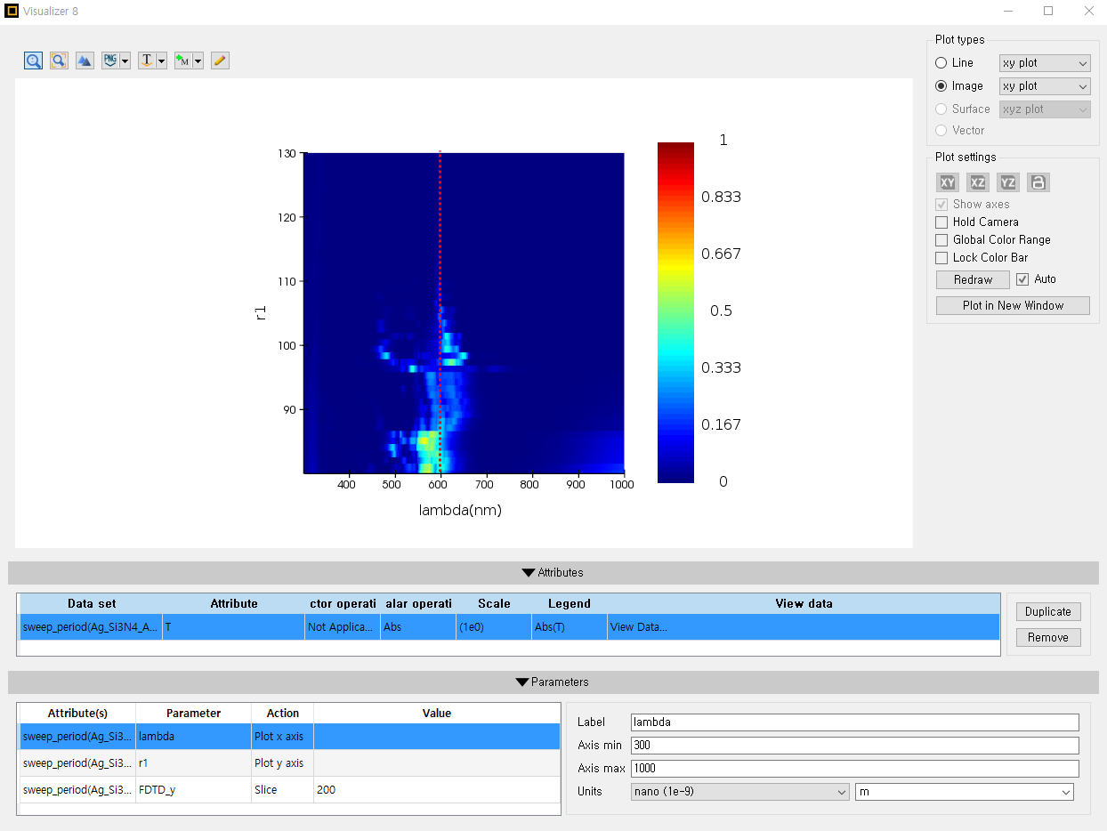Open the nano (1e-9) units dropdown
This screenshot has height=831, width=1107.
point(740,791)
